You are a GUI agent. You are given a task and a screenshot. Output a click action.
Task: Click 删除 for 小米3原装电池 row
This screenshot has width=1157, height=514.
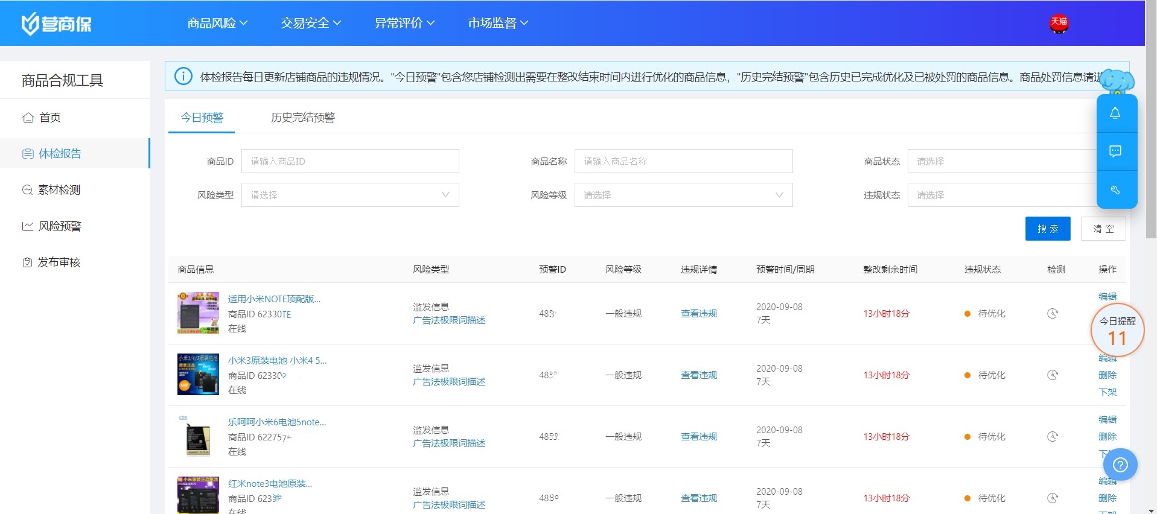[x=1108, y=375]
